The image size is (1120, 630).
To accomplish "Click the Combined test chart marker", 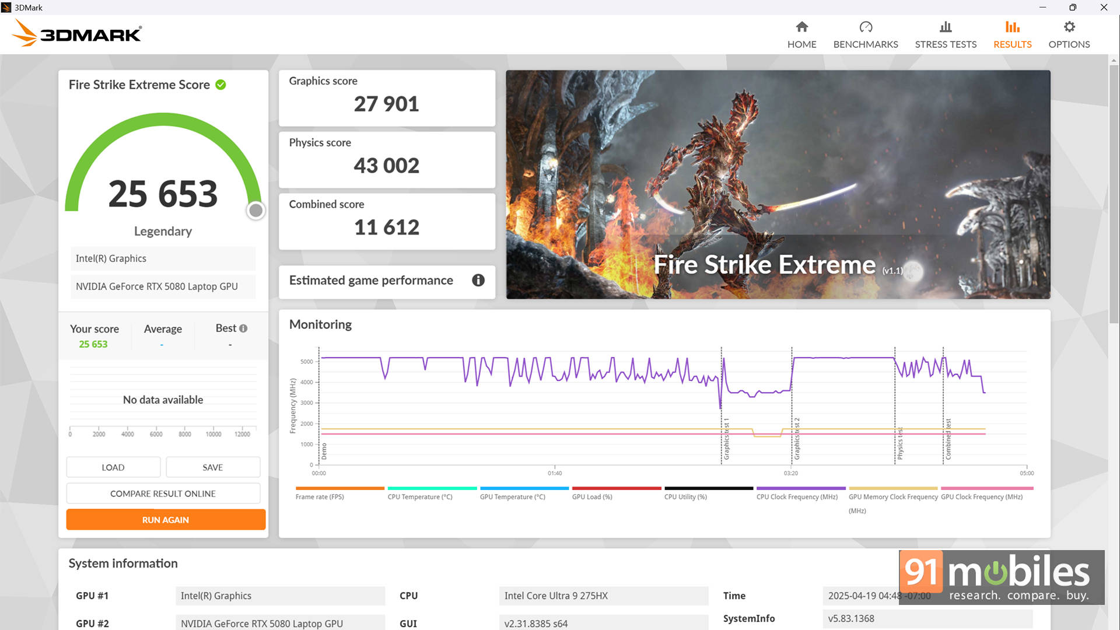I will coord(948,439).
